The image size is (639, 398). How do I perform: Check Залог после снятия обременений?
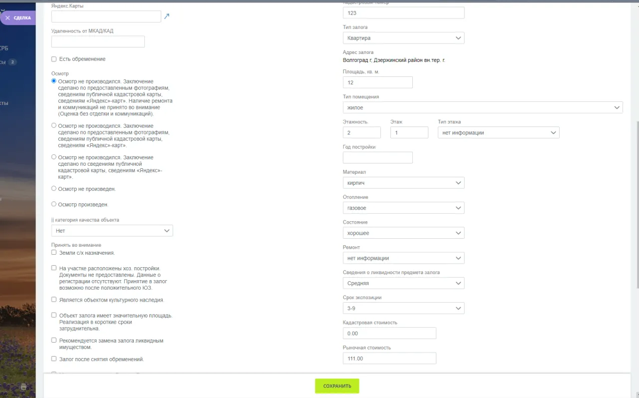pos(54,359)
